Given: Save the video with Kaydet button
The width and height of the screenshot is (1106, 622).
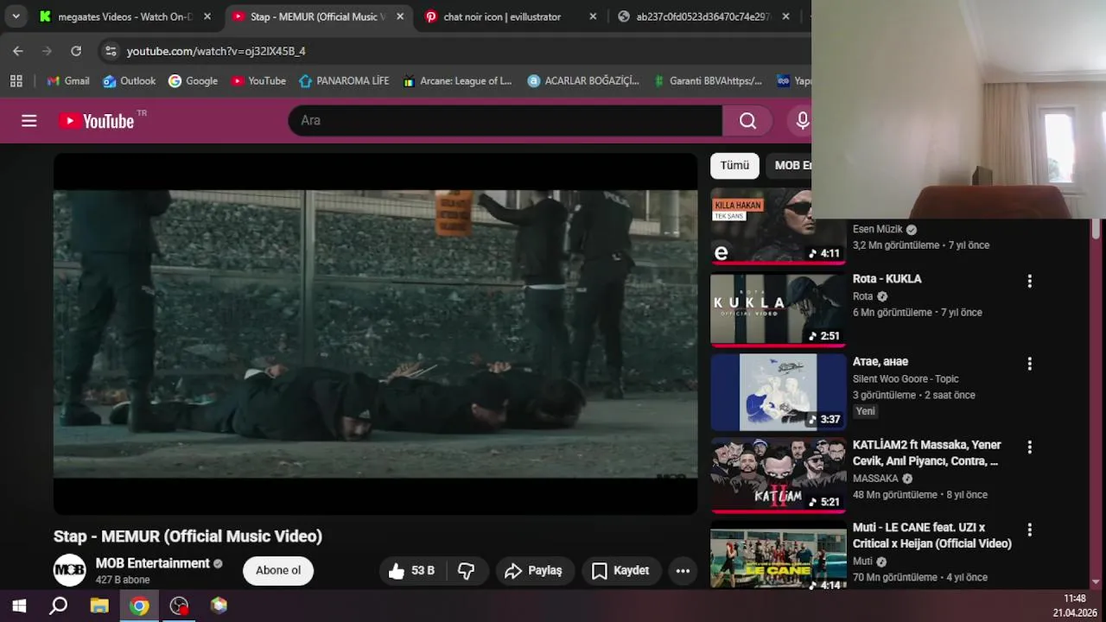Looking at the screenshot, I should pyautogui.click(x=620, y=570).
